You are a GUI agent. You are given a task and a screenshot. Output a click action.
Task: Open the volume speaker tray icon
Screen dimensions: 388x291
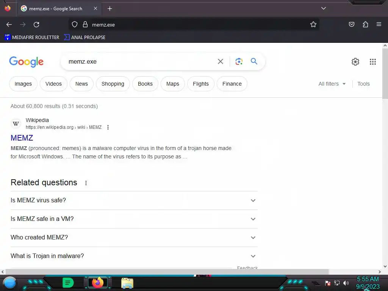point(346,283)
